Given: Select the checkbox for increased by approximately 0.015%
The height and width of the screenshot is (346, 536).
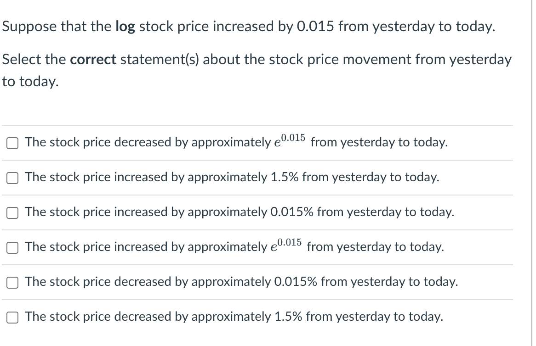Looking at the screenshot, I should (x=12, y=213).
